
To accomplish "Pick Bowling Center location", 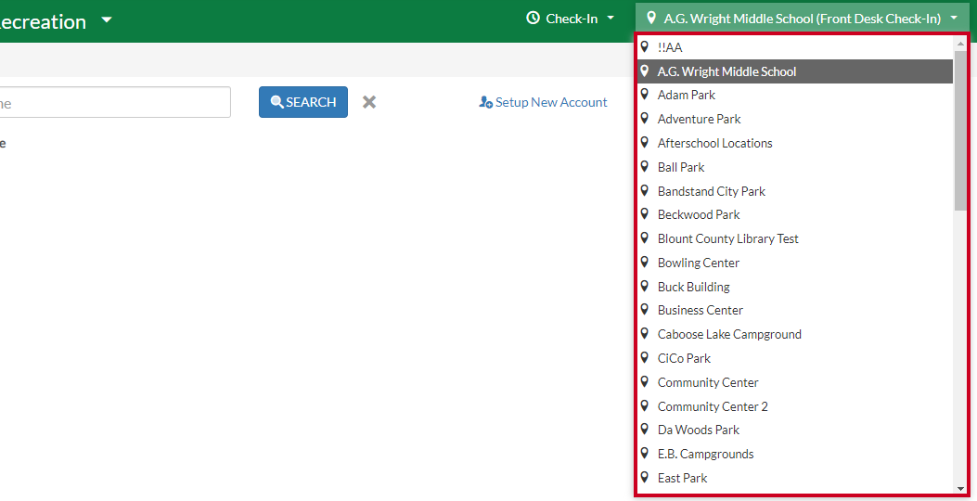I will pos(795,263).
